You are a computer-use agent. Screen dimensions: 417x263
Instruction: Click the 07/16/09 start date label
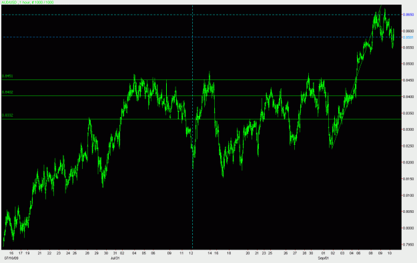coord(11,258)
